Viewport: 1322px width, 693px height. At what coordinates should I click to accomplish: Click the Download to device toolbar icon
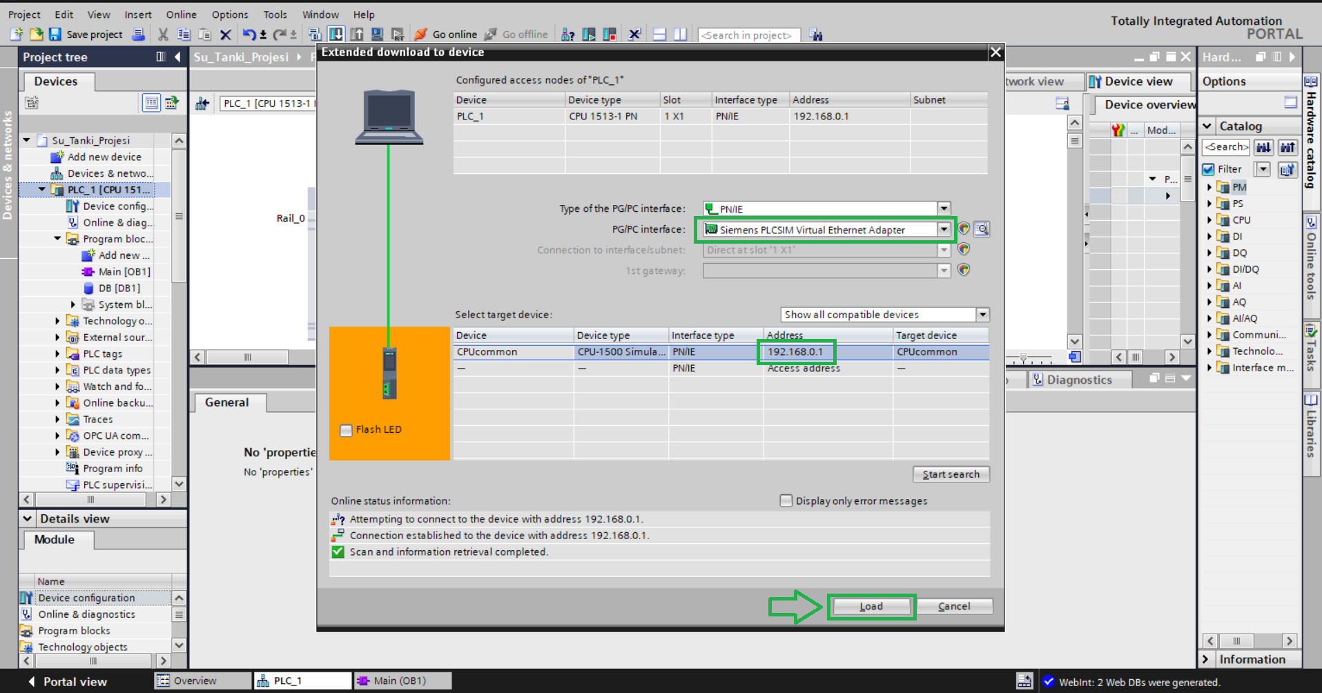click(x=336, y=35)
